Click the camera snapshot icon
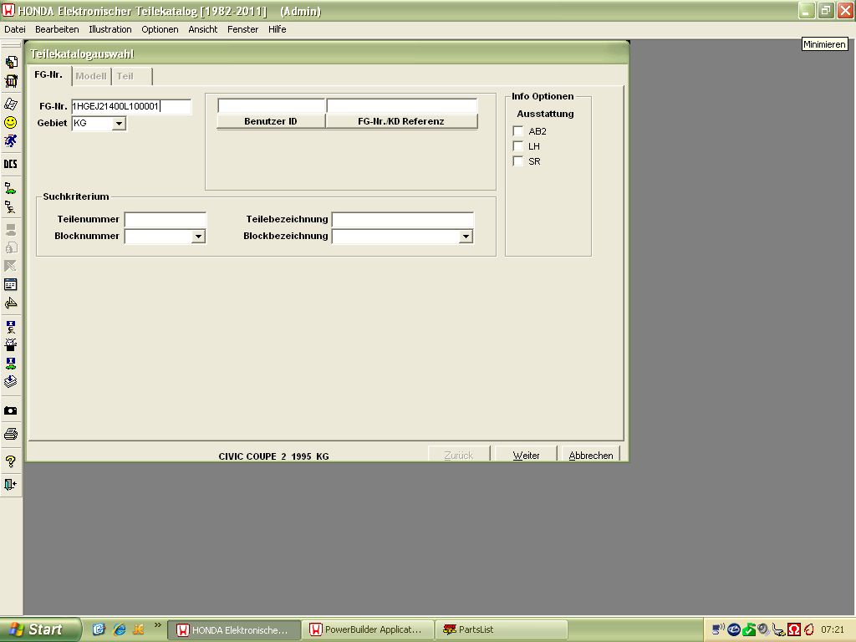The image size is (856, 642). (x=11, y=410)
